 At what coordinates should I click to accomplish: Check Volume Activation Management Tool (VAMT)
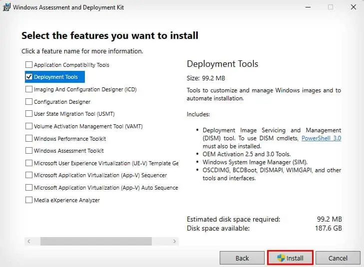point(29,126)
